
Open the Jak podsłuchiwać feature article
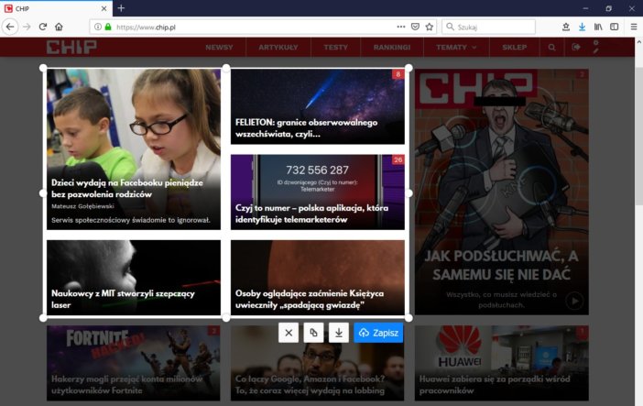[502, 192]
